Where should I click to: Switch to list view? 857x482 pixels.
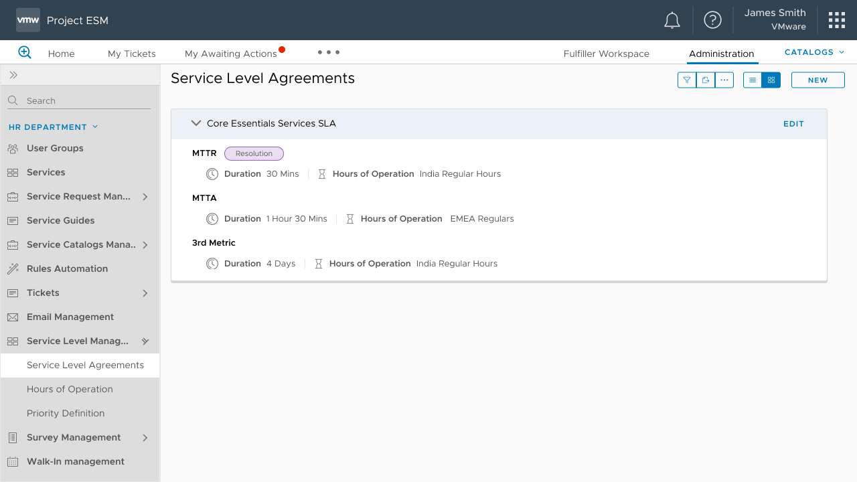click(x=753, y=80)
